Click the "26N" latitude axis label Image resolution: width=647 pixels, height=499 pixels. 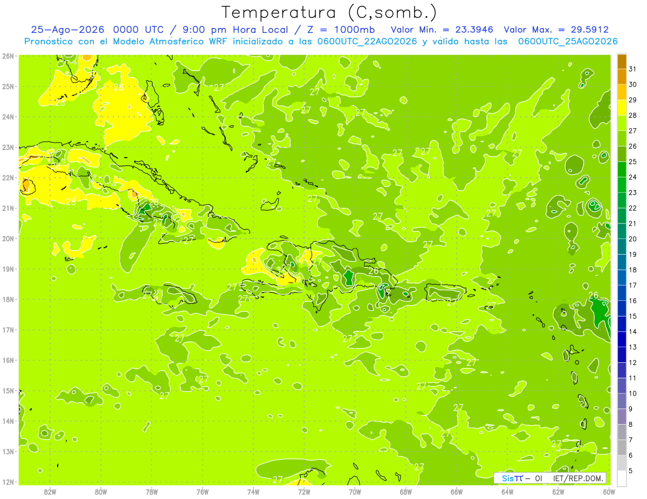point(8,56)
